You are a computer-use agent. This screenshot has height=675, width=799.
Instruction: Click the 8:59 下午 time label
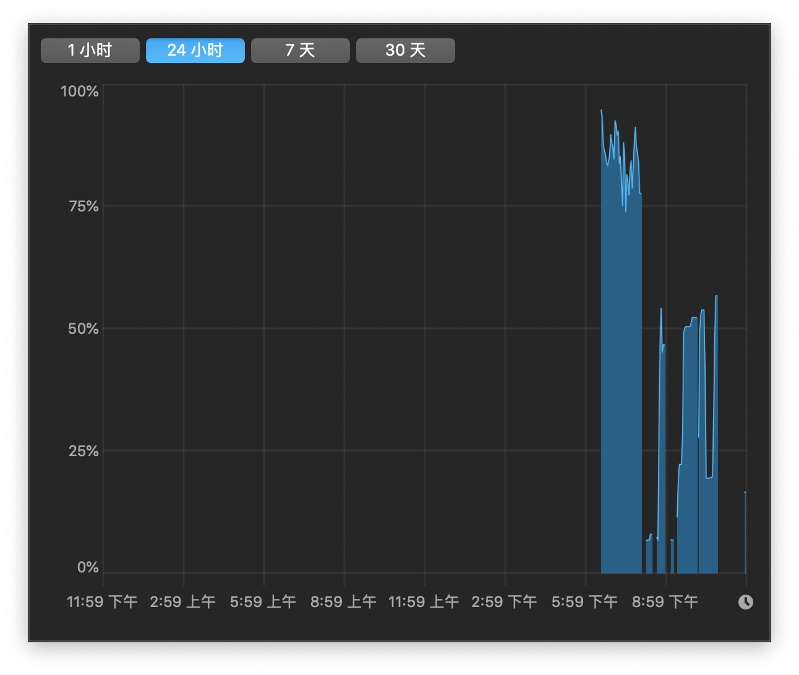coord(665,602)
